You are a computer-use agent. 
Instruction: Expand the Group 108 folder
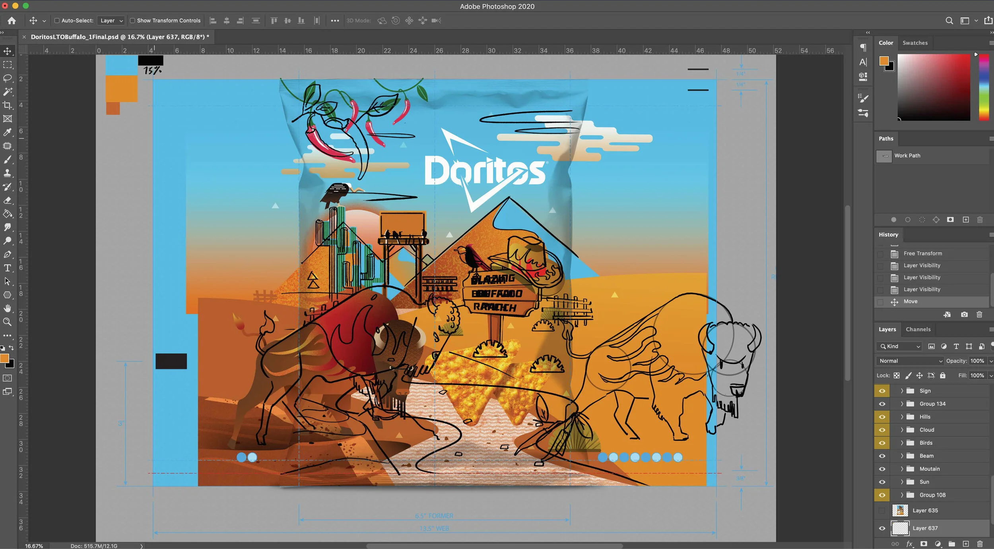pos(902,495)
